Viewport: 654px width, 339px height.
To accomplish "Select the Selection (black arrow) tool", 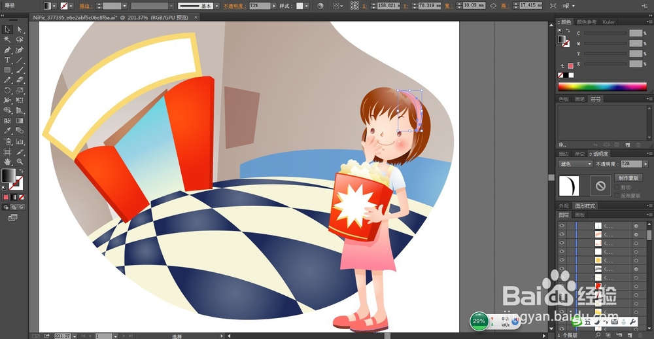I will (7, 29).
